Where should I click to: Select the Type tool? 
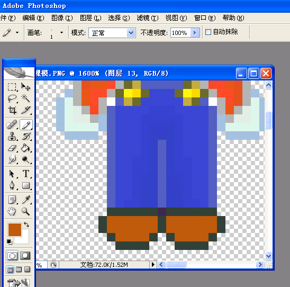[26, 174]
